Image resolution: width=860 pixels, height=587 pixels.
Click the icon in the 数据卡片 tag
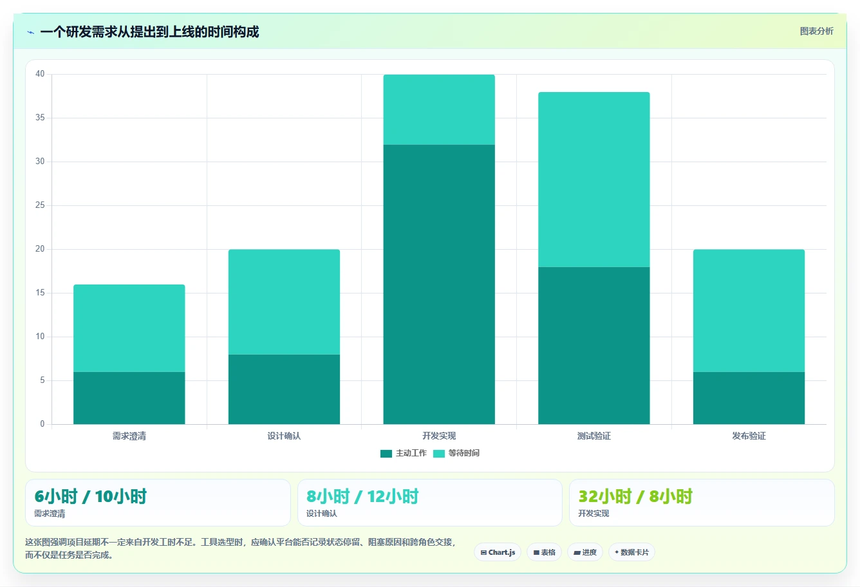[x=617, y=552]
